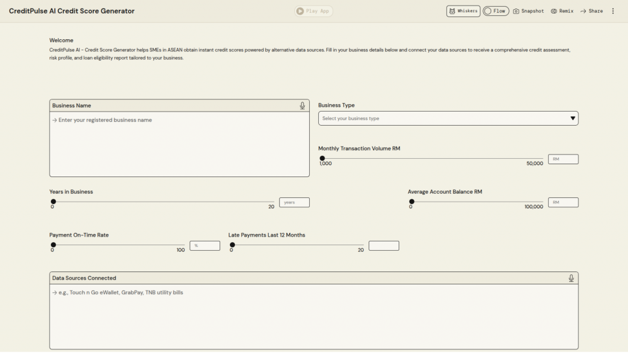Click the Business Type dropdown arrow
Image resolution: width=628 pixels, height=353 pixels.
(573, 118)
